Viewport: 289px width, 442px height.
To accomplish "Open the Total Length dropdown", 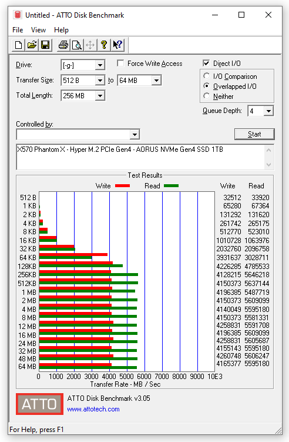I will 100,96.
